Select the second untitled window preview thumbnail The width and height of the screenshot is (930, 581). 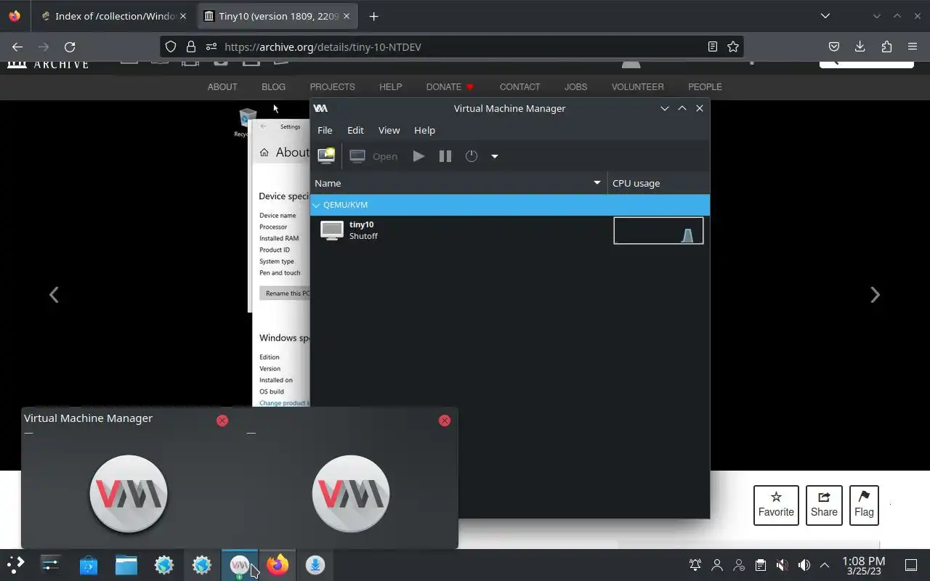click(351, 494)
